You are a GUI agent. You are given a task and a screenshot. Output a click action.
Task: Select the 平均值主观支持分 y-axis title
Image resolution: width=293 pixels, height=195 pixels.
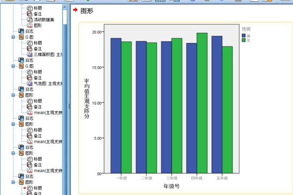pos(87,99)
